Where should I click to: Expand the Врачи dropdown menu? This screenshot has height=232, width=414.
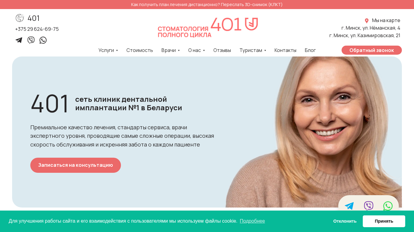[x=170, y=50]
